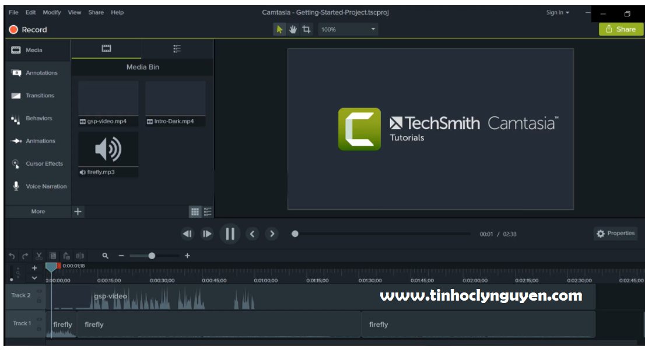Zoom out timeline with minus button
The width and height of the screenshot is (645, 352).
121,256
